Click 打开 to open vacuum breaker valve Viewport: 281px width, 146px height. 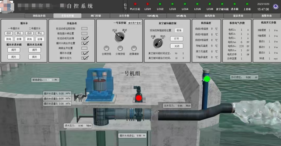click(177, 39)
